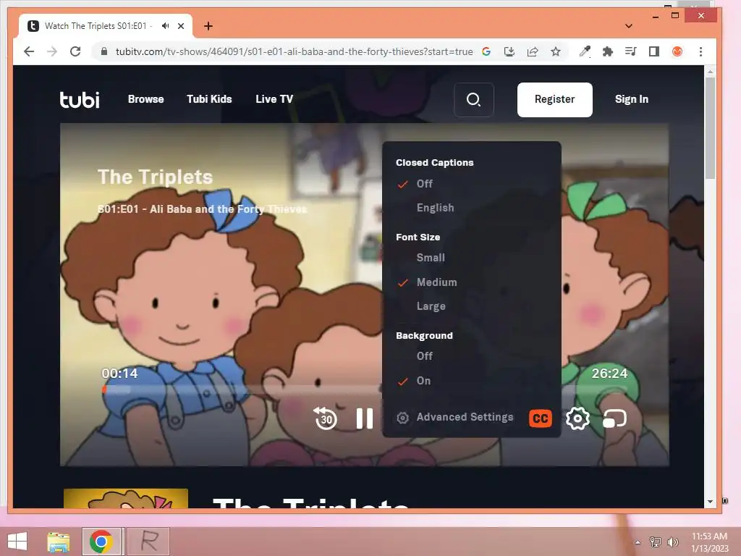
Task: Open the picture-in-picture mini player icon
Action: click(x=615, y=418)
